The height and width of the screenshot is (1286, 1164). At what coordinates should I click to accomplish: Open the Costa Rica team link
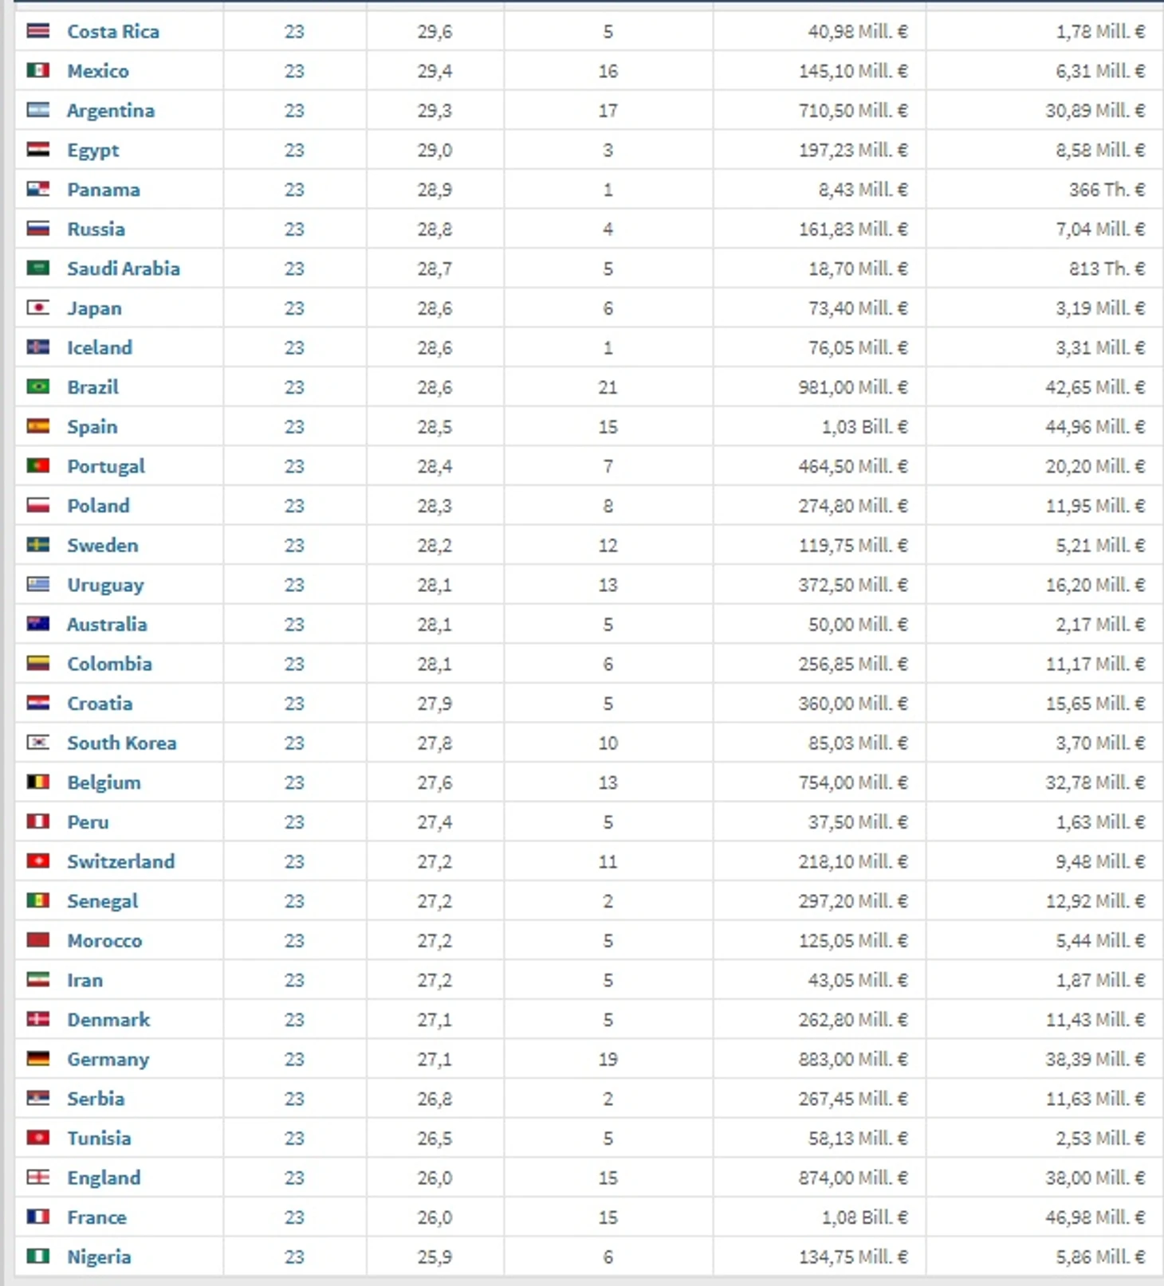click(x=113, y=32)
